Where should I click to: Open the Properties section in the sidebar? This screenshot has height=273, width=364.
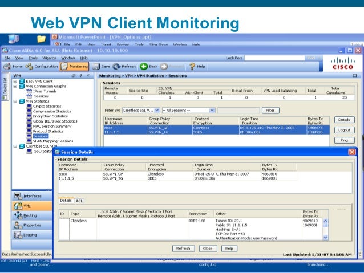click(32, 225)
